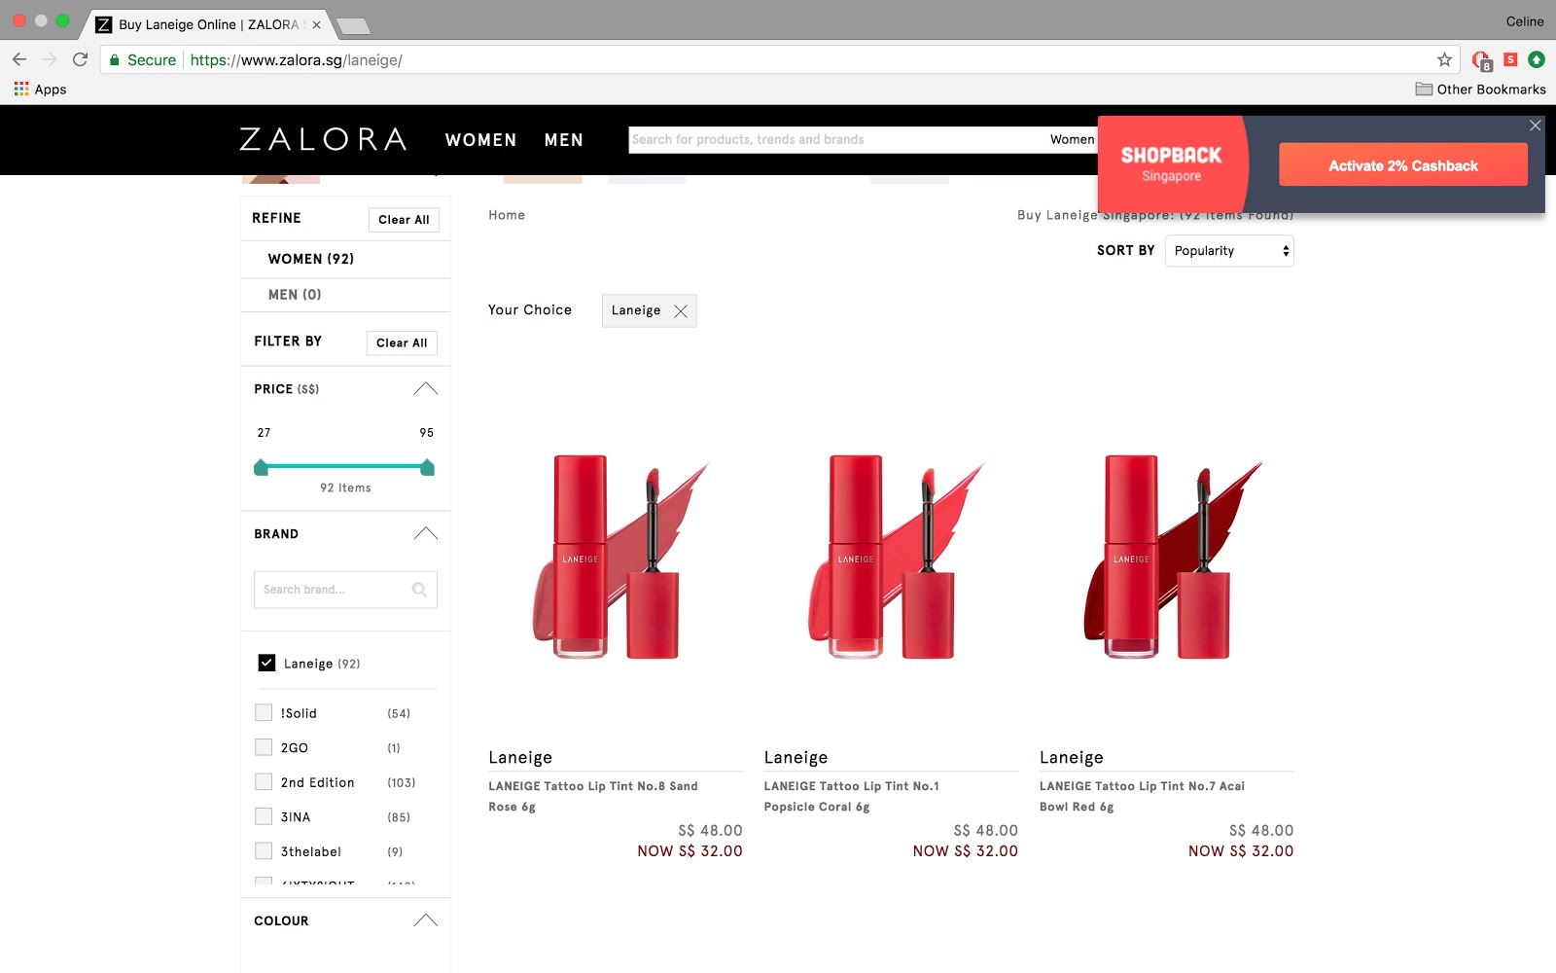This screenshot has width=1556, height=973.
Task: Remove the Laneige choice filter
Action: pyautogui.click(x=681, y=311)
